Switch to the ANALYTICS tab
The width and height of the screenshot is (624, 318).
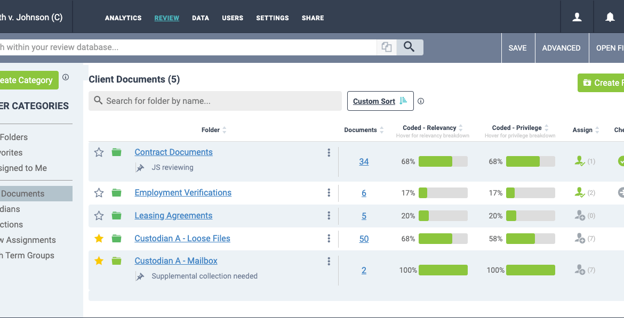pos(123,18)
